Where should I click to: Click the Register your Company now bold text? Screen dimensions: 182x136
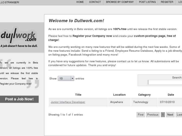(x=92, y=36)
